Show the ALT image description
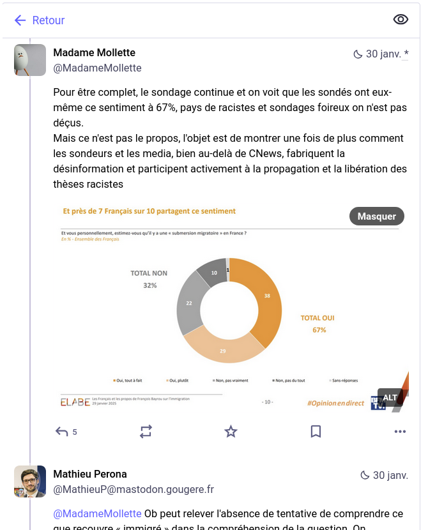 point(390,398)
